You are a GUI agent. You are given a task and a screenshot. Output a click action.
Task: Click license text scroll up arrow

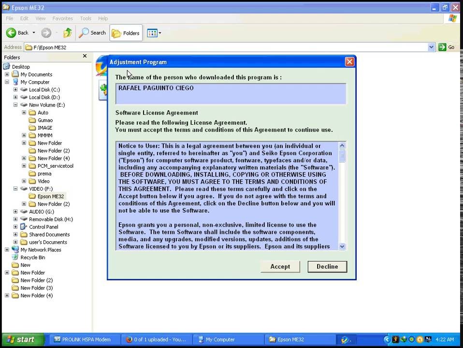pyautogui.click(x=342, y=145)
